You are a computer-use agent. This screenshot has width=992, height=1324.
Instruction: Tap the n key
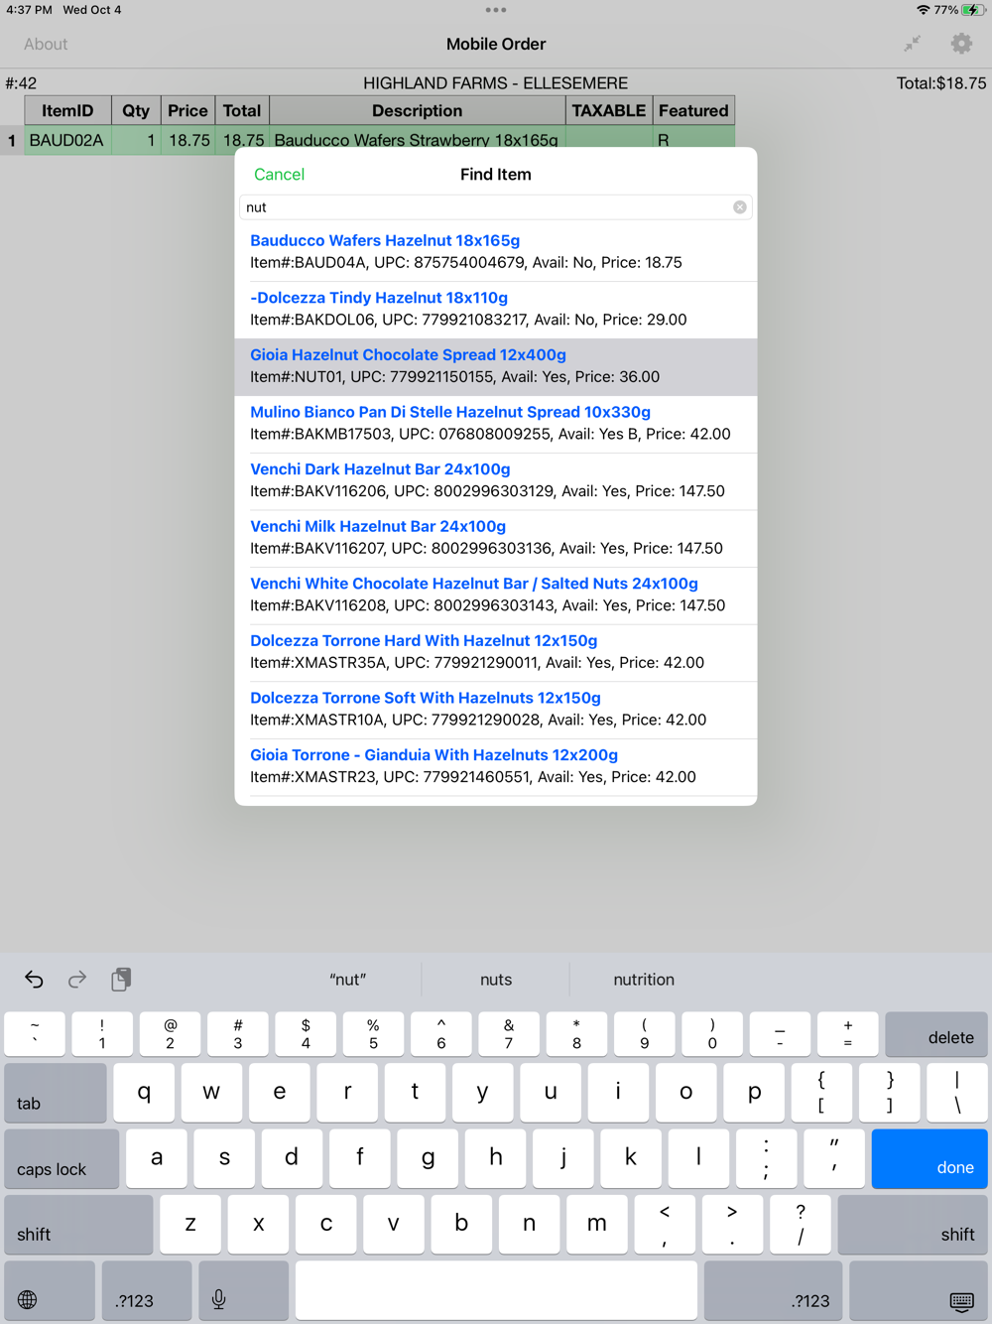(x=529, y=1225)
